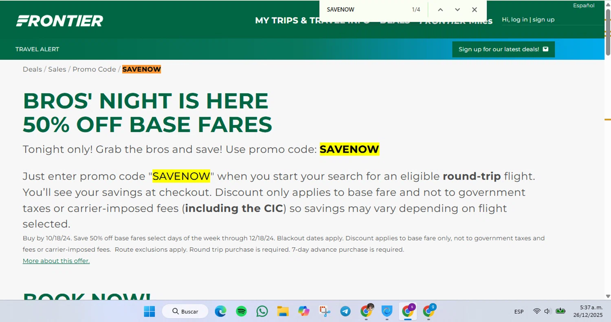Open the Snipping Tool taskbar icon
Viewport: 611px width, 322px height.
click(x=325, y=311)
